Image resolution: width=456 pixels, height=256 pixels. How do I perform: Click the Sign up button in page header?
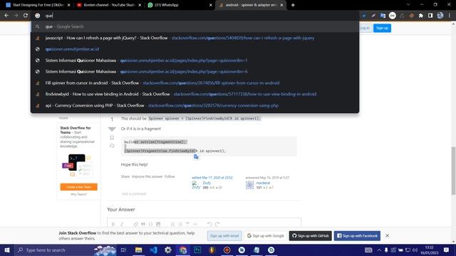382,28
